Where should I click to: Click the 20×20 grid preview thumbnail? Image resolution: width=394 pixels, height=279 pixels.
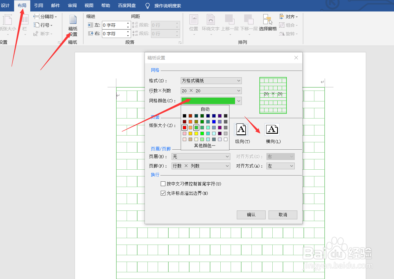pyautogui.click(x=273, y=96)
